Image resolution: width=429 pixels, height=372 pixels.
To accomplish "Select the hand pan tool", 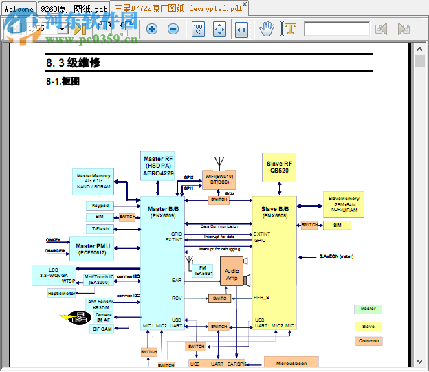I will [x=267, y=28].
